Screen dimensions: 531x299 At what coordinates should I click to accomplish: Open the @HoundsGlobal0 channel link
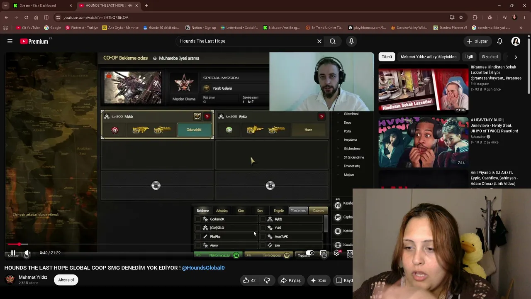[x=203, y=268]
